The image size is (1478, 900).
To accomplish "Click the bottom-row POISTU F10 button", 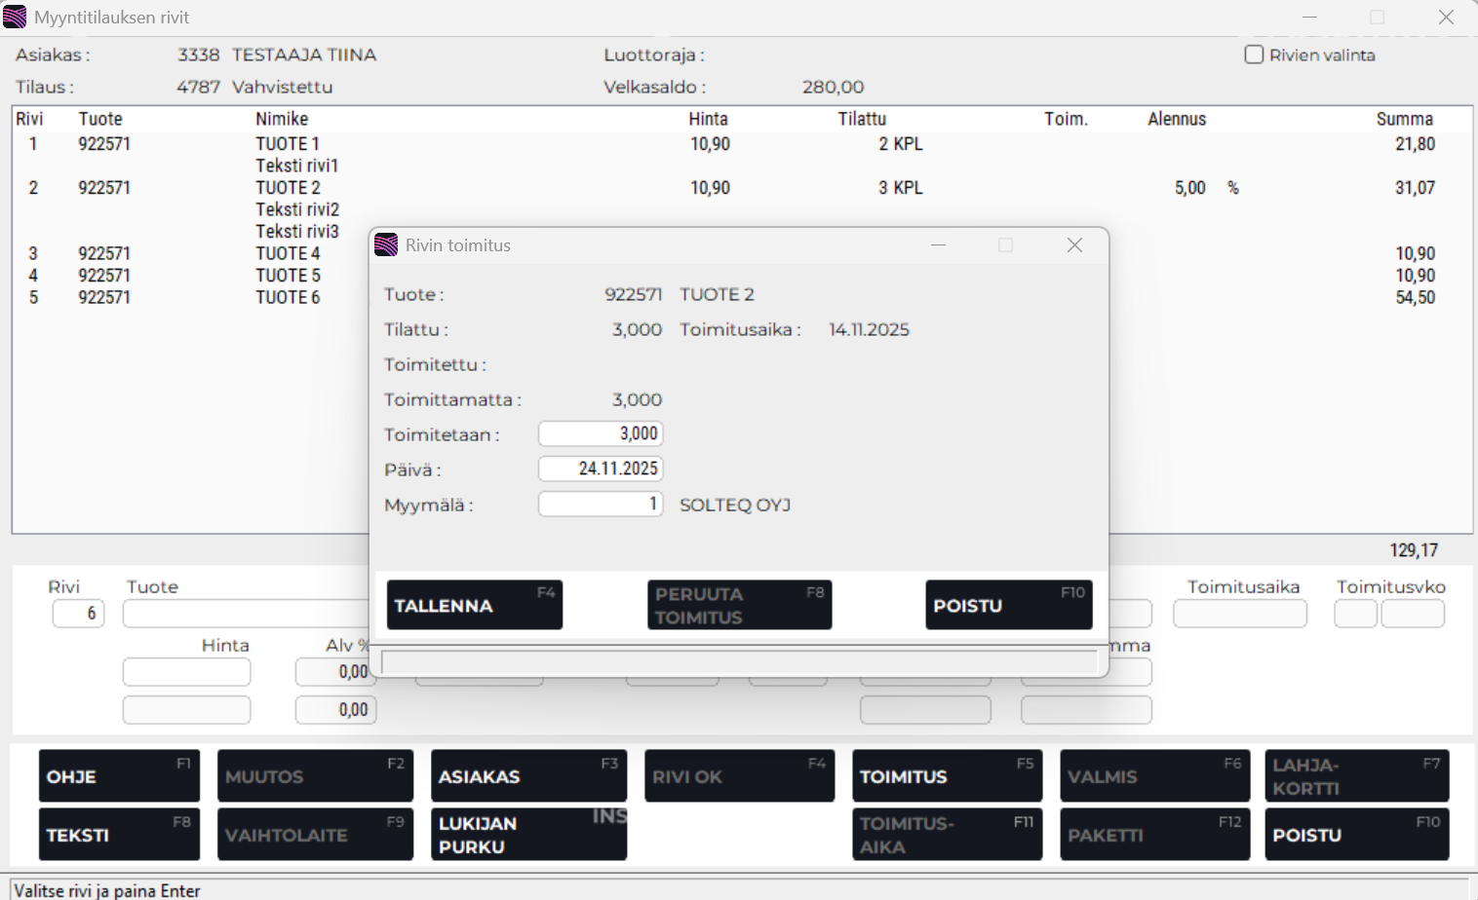I will click(1356, 835).
